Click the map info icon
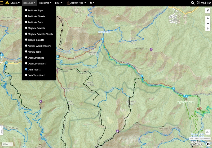The image size is (212, 148). (x=208, y=144)
